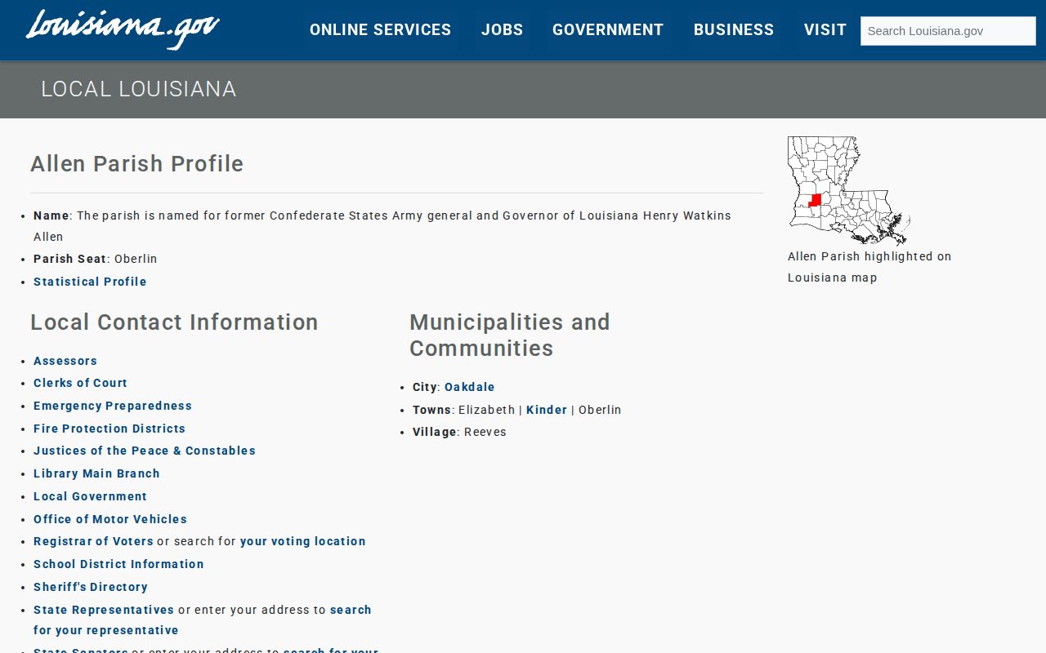This screenshot has width=1046, height=653.
Task: Click the 'LOCAL LOUISIANA' banner title
Action: pyautogui.click(x=139, y=89)
